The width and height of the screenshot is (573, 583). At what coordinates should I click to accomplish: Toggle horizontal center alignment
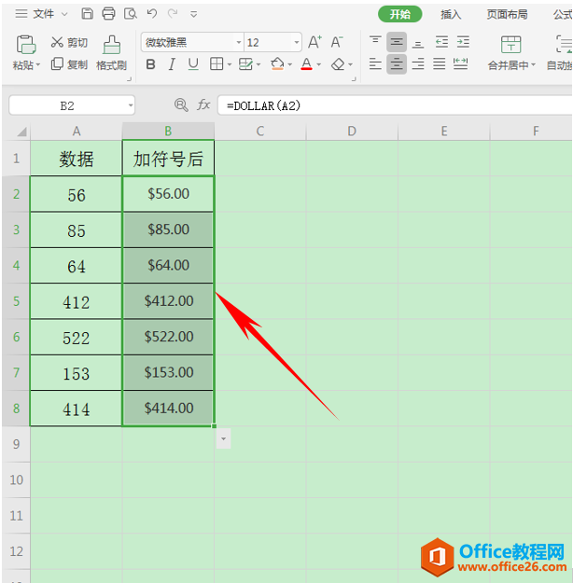[397, 64]
